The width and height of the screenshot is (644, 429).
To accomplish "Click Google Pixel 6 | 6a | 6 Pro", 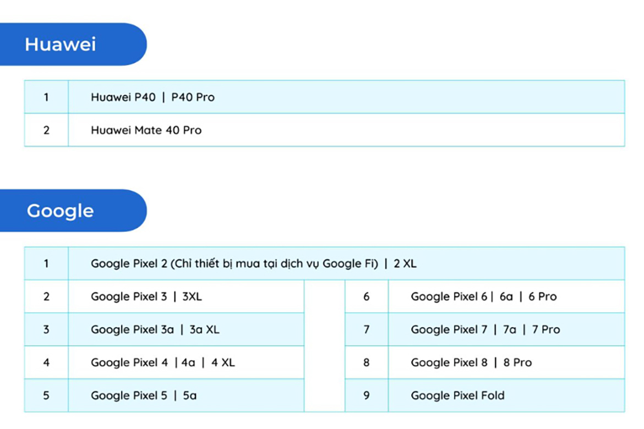I will click(x=484, y=296).
